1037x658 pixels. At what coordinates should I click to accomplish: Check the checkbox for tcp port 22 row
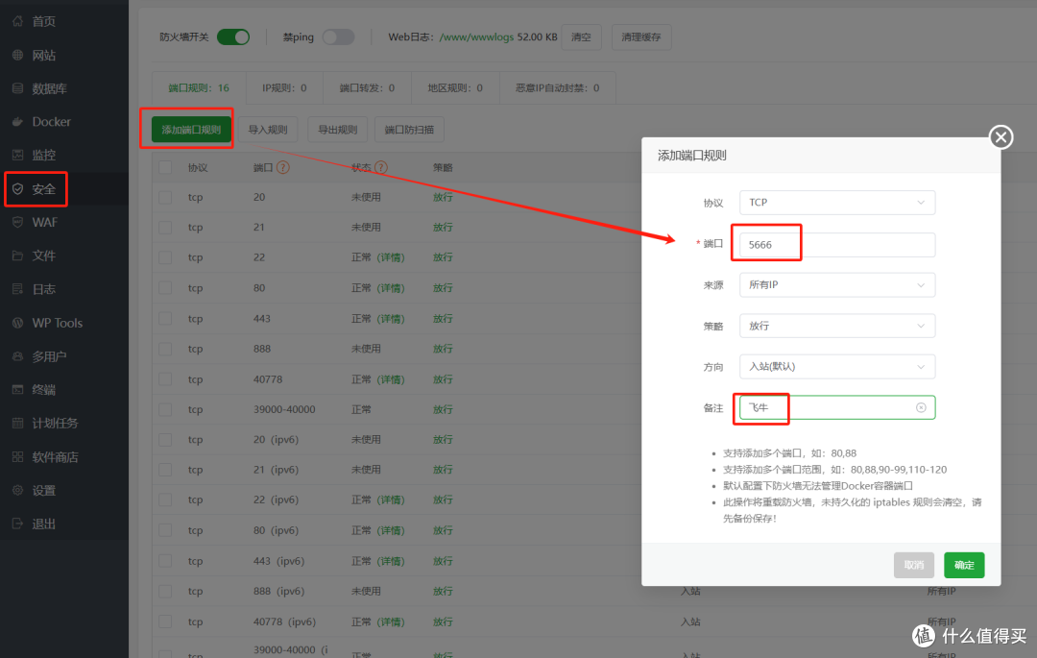click(165, 257)
